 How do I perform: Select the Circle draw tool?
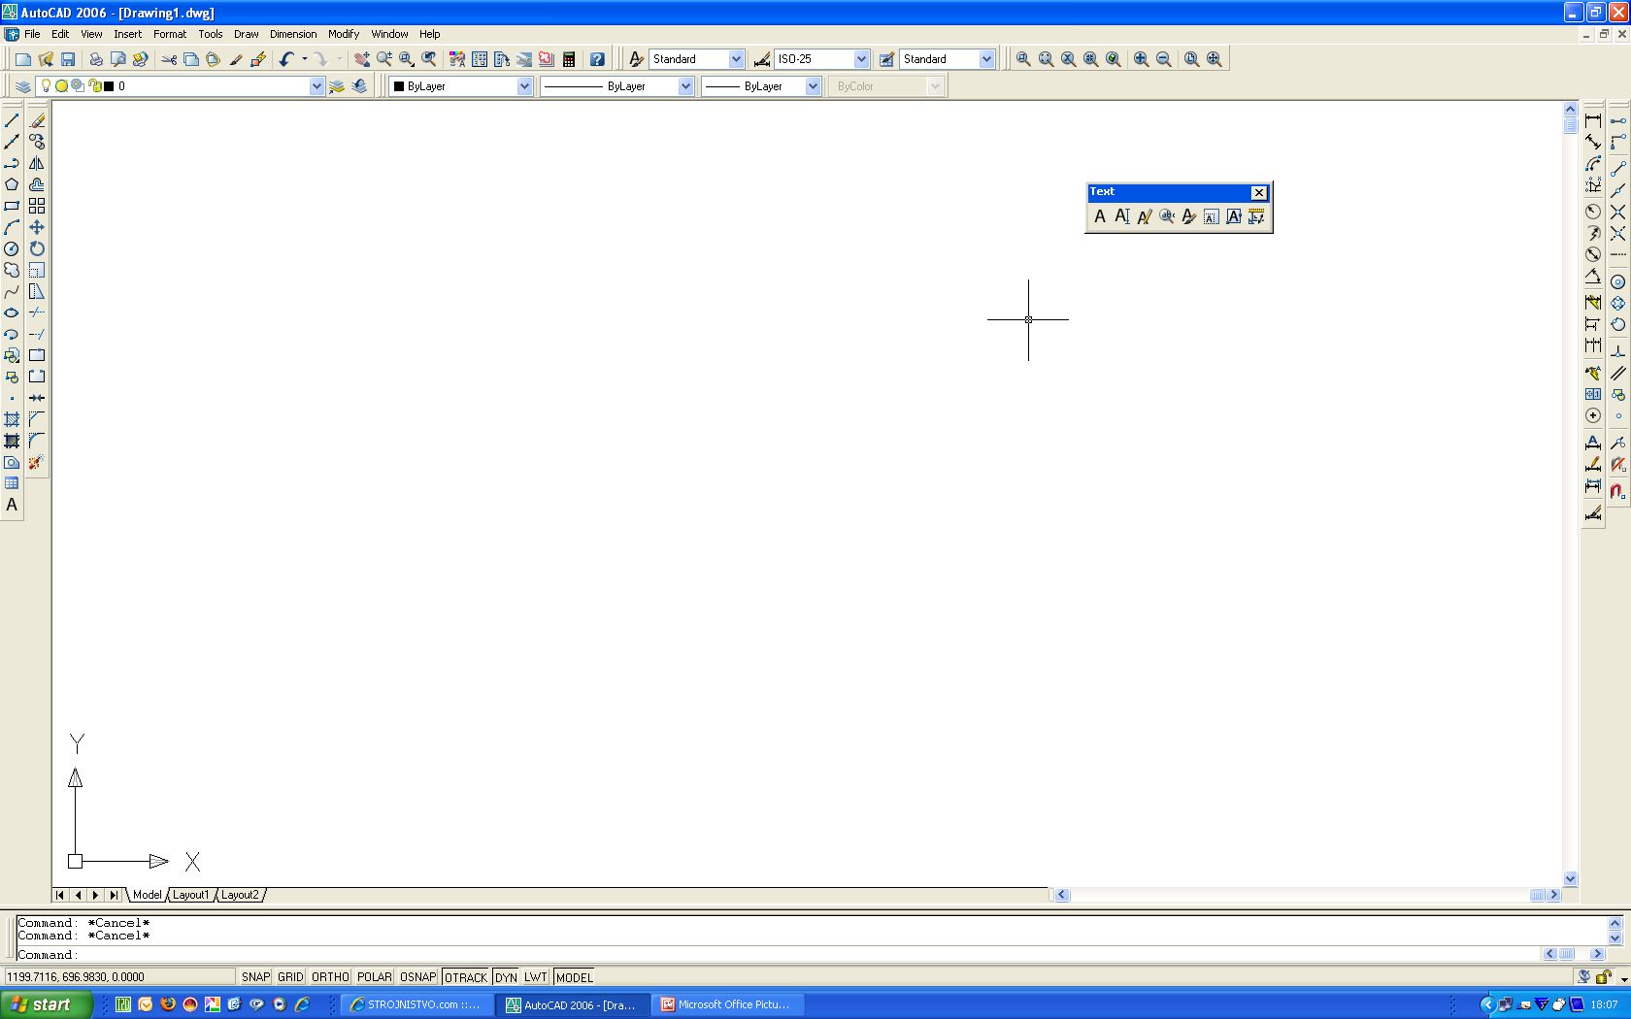[x=12, y=248]
